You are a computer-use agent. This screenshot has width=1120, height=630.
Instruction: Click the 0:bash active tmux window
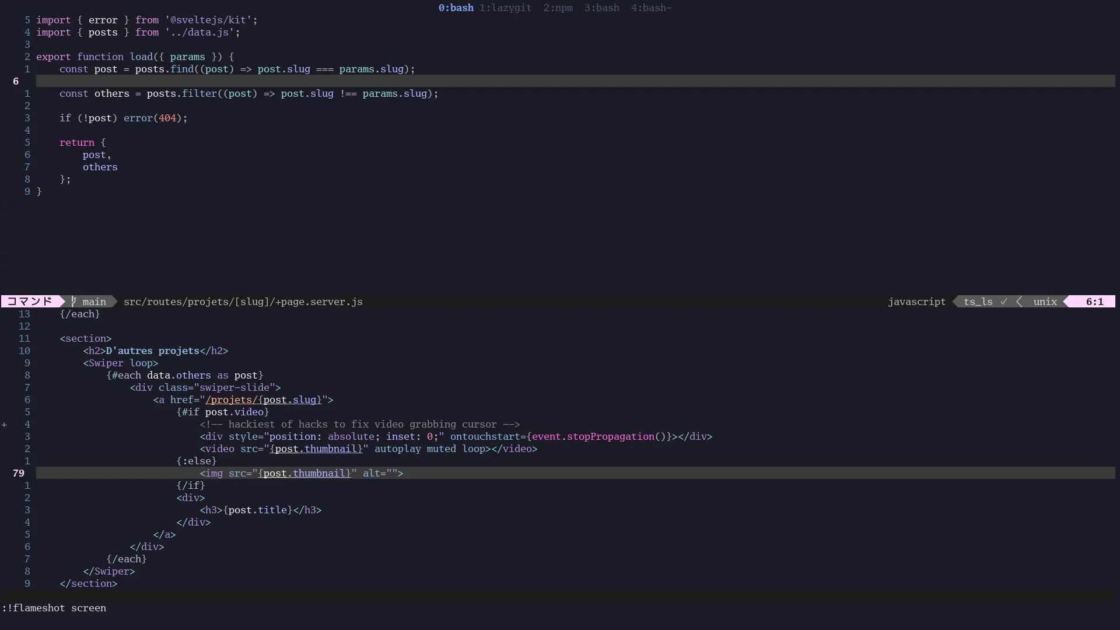[x=456, y=8]
